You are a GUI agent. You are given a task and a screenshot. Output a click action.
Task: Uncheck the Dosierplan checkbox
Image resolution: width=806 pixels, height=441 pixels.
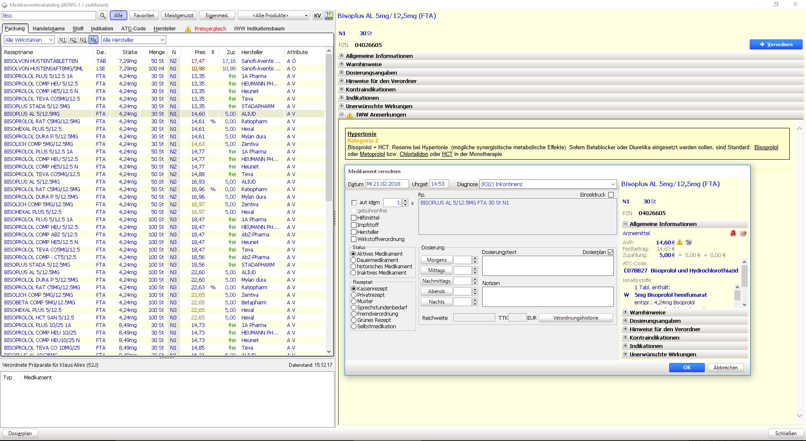click(610, 252)
